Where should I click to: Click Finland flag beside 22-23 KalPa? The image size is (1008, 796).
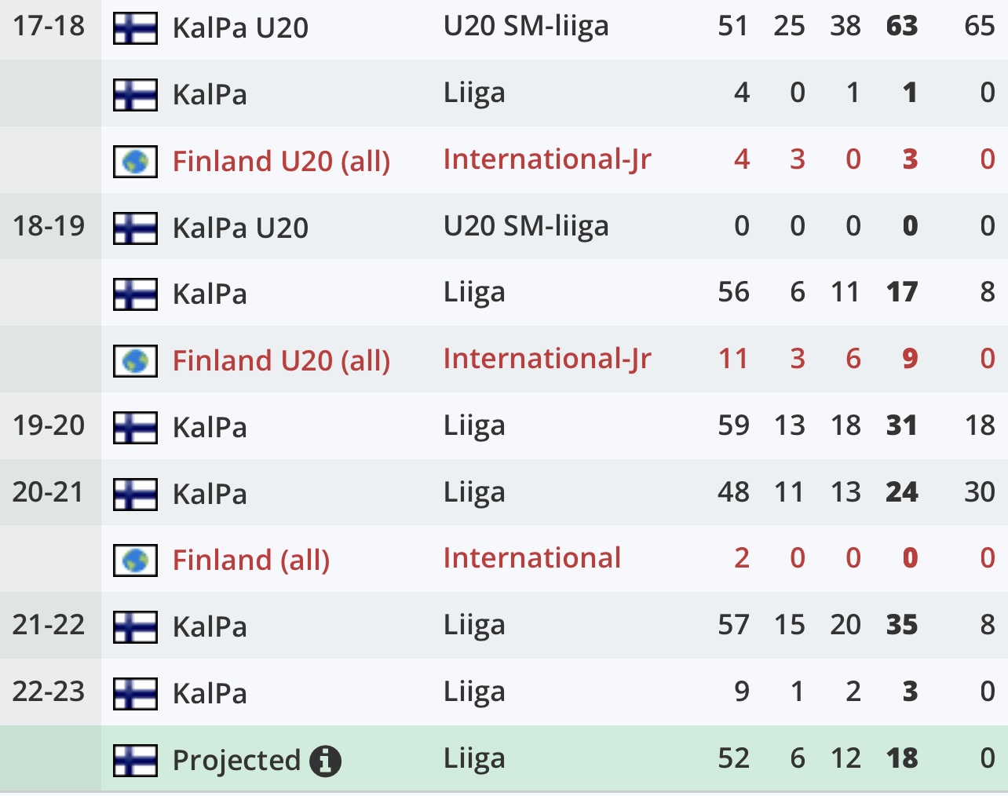[135, 694]
